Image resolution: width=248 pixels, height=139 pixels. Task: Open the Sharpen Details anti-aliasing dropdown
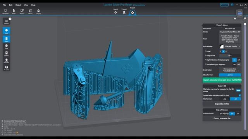(232, 46)
